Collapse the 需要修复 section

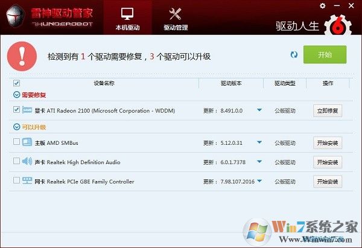pyautogui.click(x=17, y=95)
